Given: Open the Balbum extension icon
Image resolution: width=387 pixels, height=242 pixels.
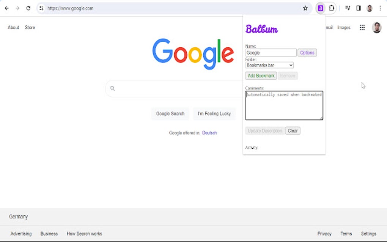Looking at the screenshot, I should tap(320, 8).
